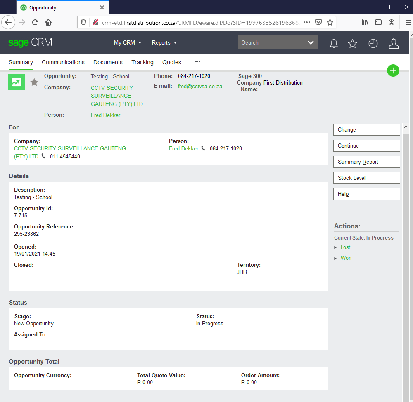The image size is (413, 402).
Task: Click the scrollbar up arrow near Change button
Action: (406, 127)
